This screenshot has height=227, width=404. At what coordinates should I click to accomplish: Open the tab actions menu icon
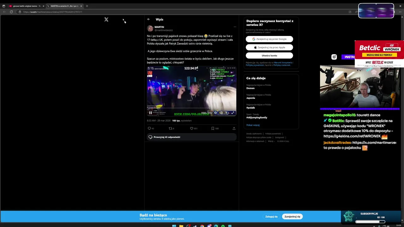click(x=4, y=6)
